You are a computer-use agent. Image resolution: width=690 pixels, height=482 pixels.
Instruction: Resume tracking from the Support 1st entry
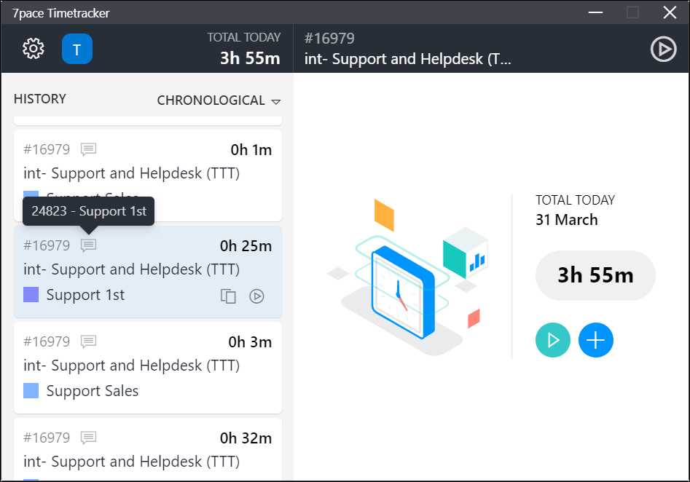256,296
